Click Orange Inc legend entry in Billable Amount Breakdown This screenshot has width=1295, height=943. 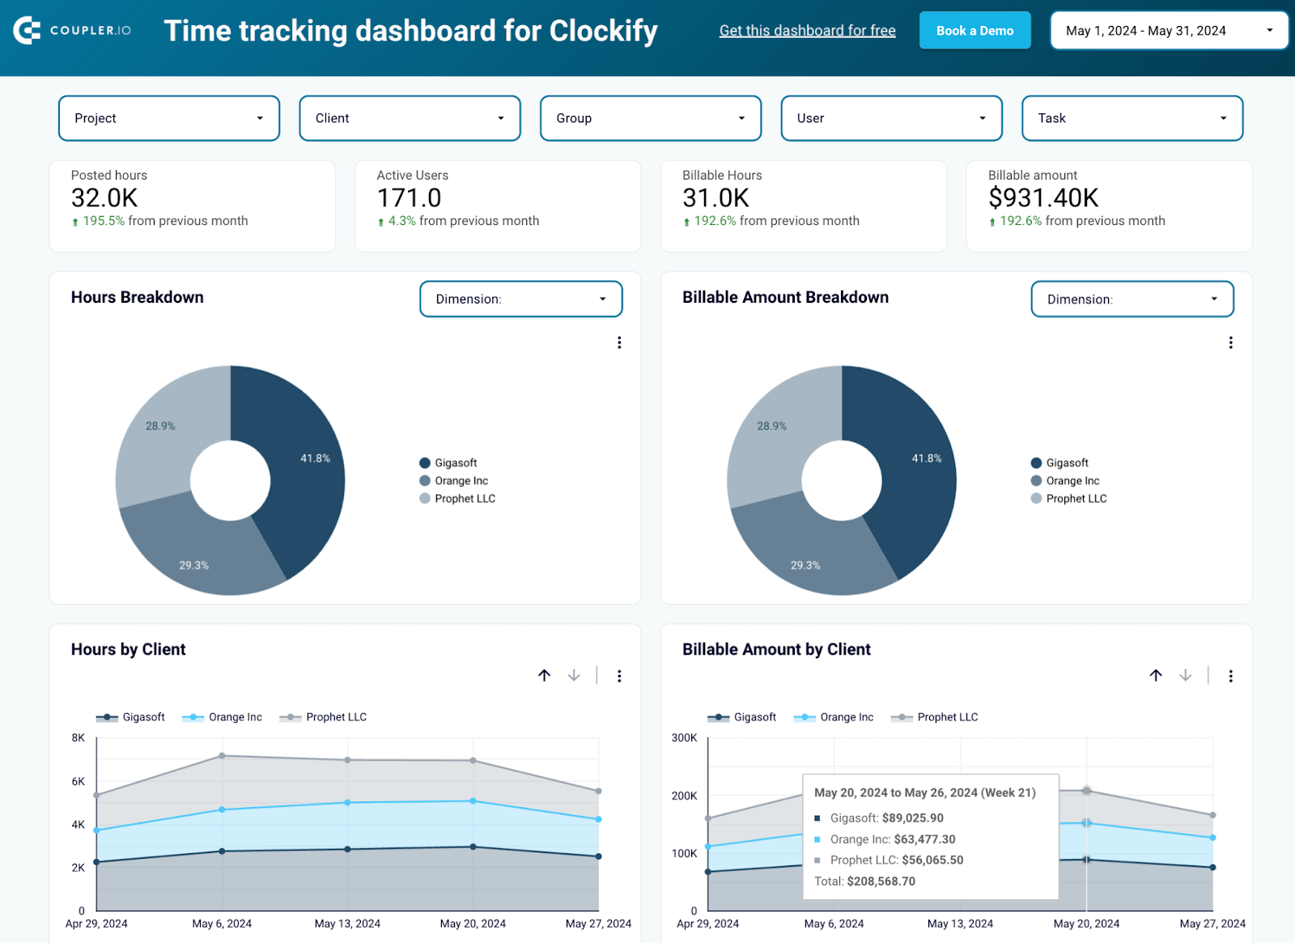point(1065,481)
